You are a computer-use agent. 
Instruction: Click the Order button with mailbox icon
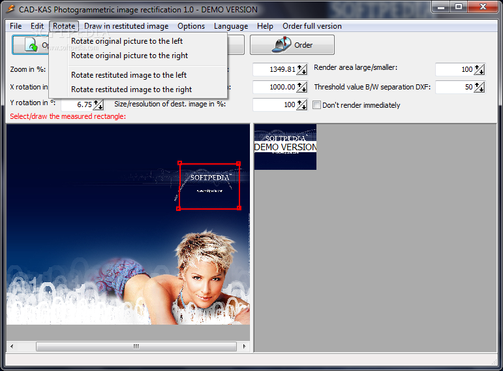point(292,44)
